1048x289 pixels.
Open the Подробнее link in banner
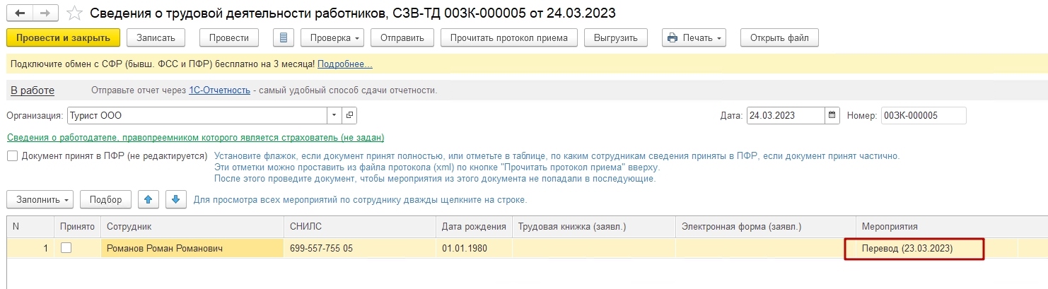coord(344,64)
